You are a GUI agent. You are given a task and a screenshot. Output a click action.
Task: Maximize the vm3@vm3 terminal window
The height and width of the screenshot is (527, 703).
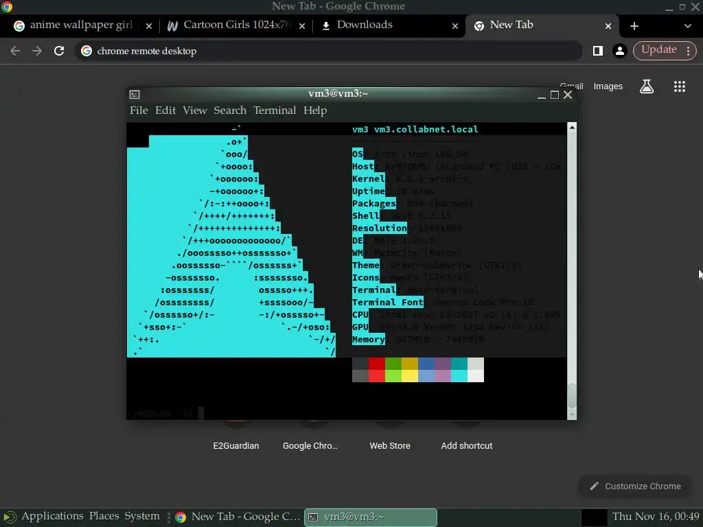[555, 95]
